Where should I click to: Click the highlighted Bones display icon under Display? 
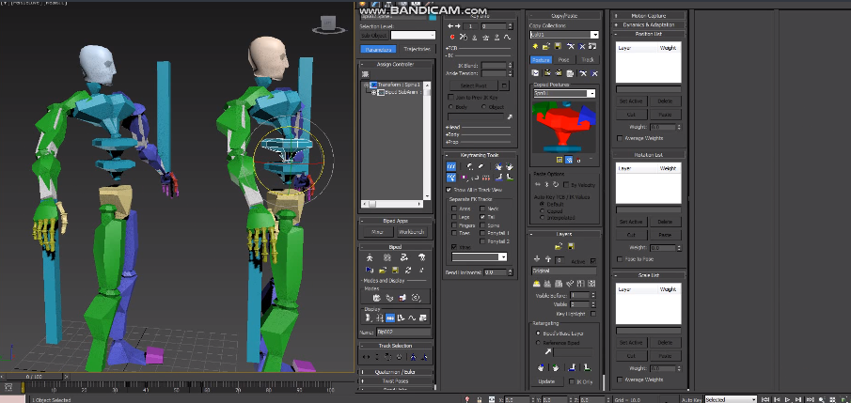(389, 318)
